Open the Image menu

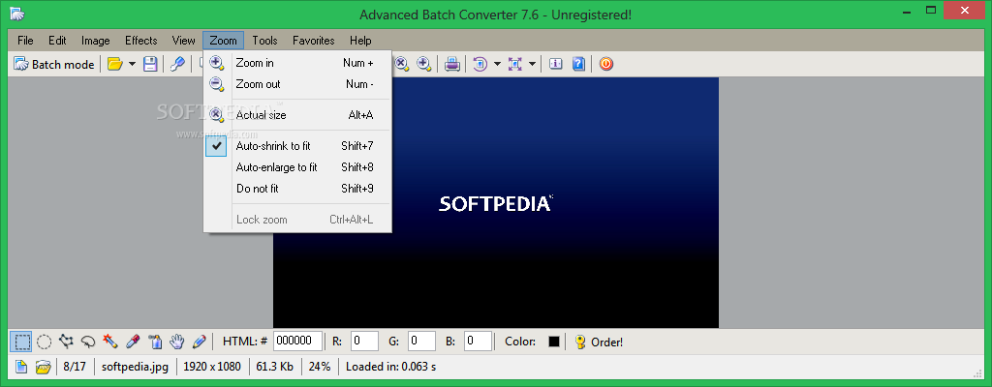[x=96, y=41]
